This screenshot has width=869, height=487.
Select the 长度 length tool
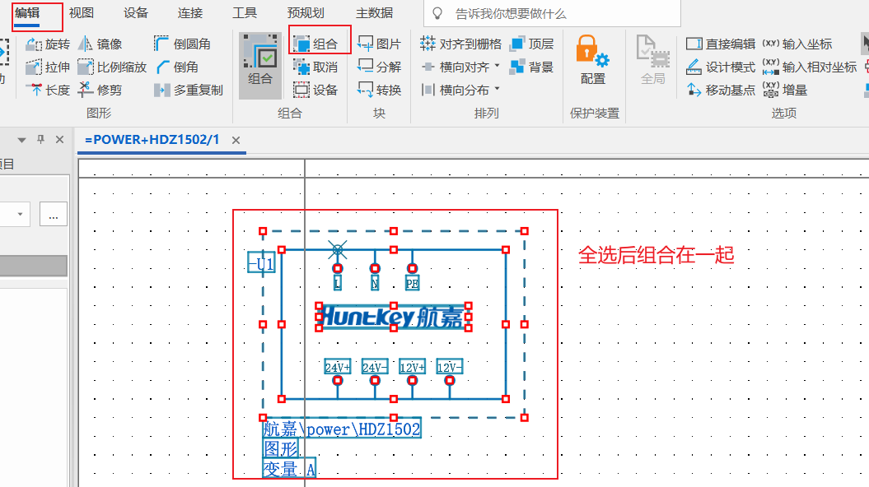tap(48, 90)
